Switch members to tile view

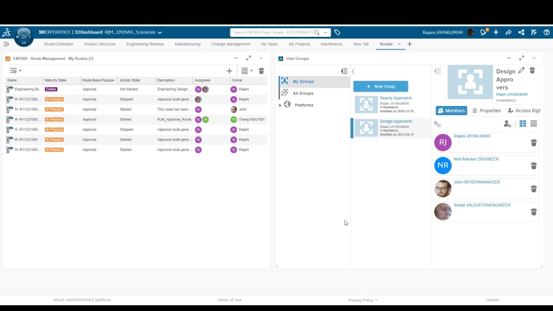pos(522,124)
